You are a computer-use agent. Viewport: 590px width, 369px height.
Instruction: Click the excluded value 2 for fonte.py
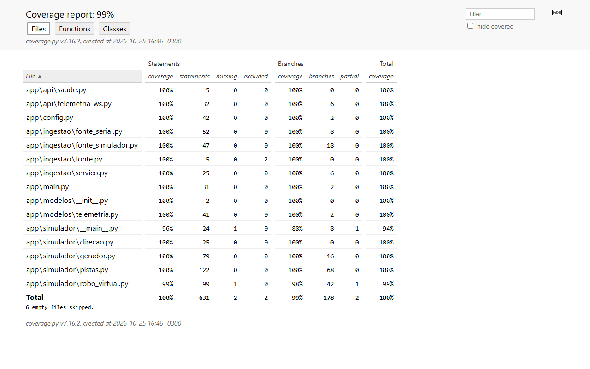266,159
